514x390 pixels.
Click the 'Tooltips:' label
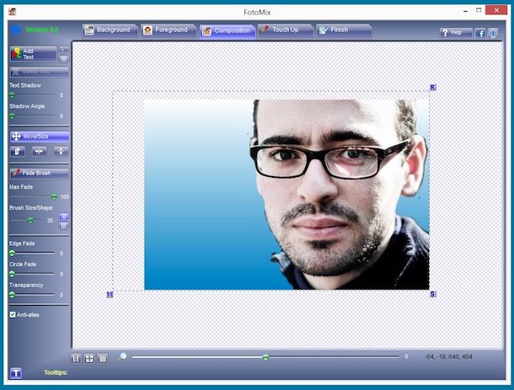56,372
